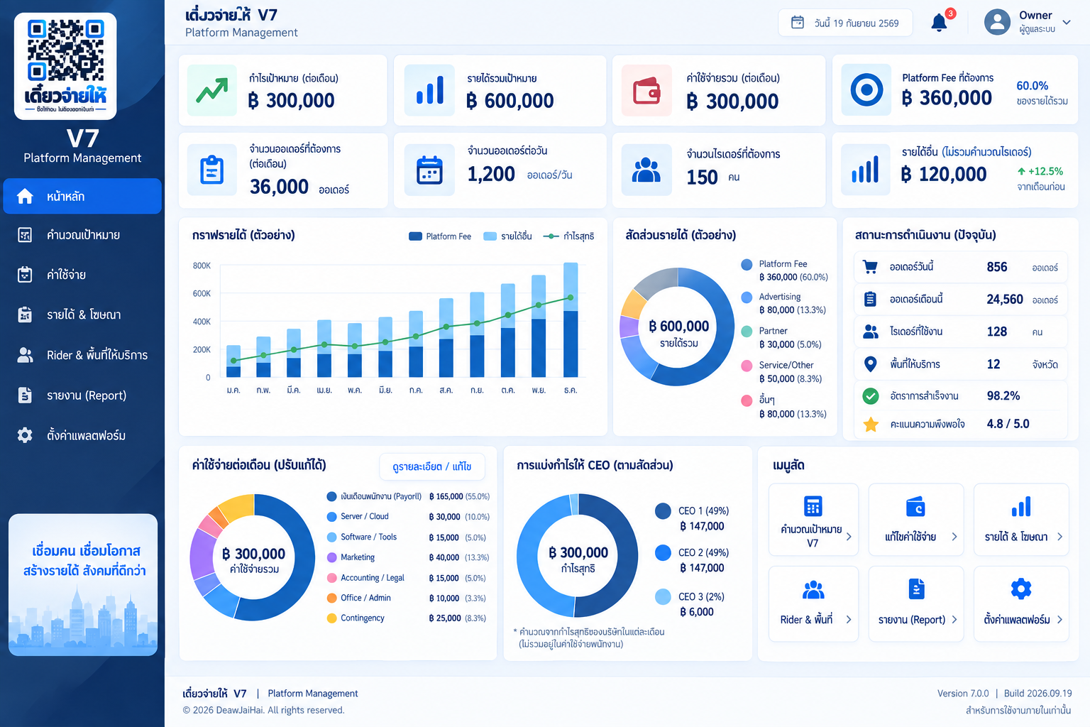The image size is (1090, 727).
Task: Open the รายงาน (Report) shortcut card
Action: [x=916, y=604]
